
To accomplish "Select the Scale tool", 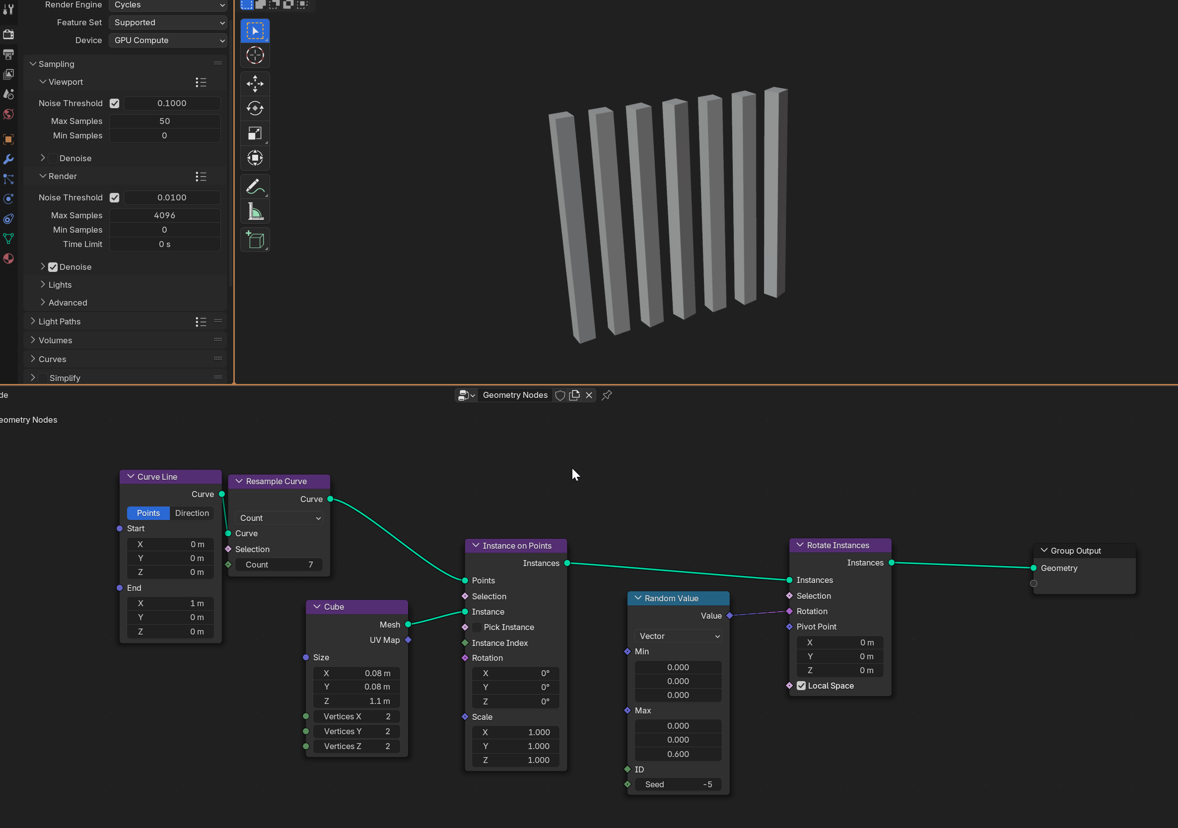I will click(255, 133).
